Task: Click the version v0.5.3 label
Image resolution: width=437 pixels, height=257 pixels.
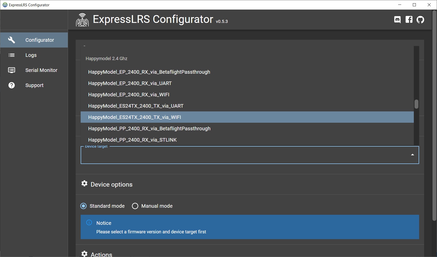Action: click(222, 22)
